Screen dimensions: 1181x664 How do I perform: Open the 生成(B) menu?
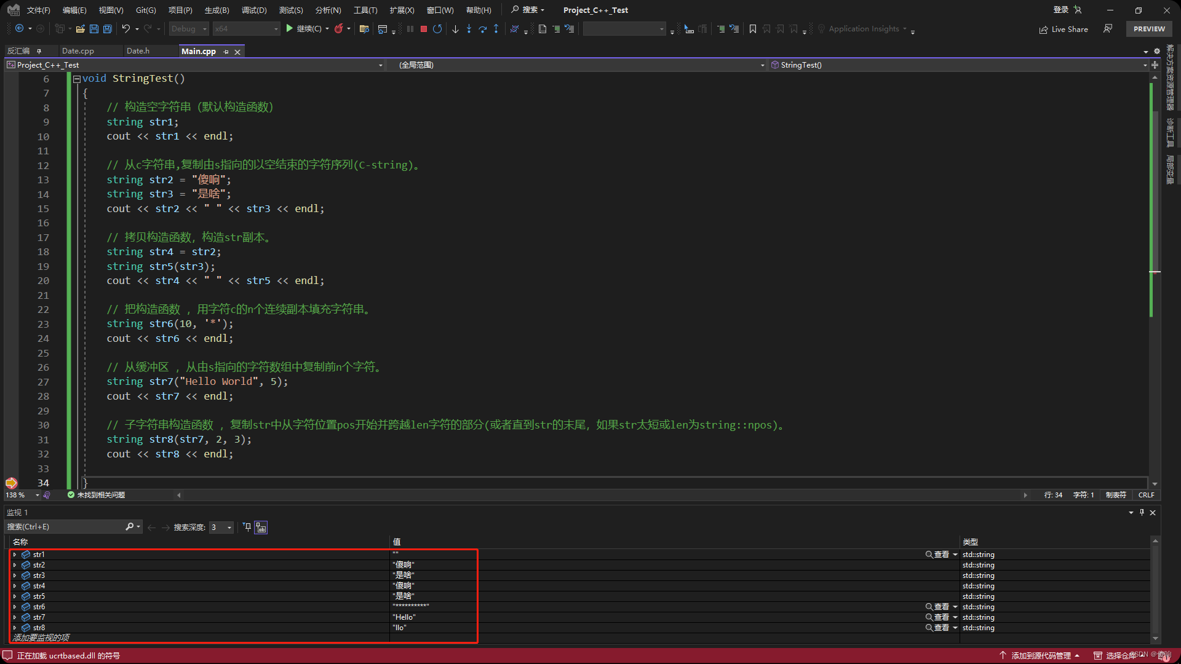pos(217,10)
